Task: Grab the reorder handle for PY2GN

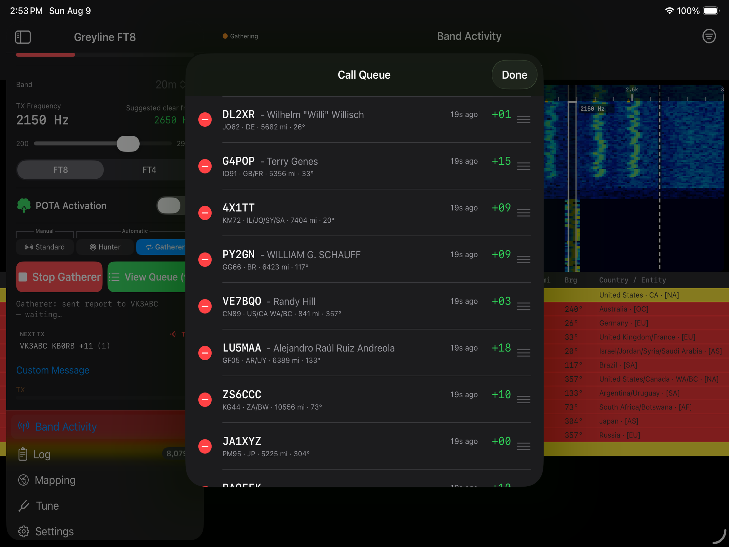Action: click(523, 259)
